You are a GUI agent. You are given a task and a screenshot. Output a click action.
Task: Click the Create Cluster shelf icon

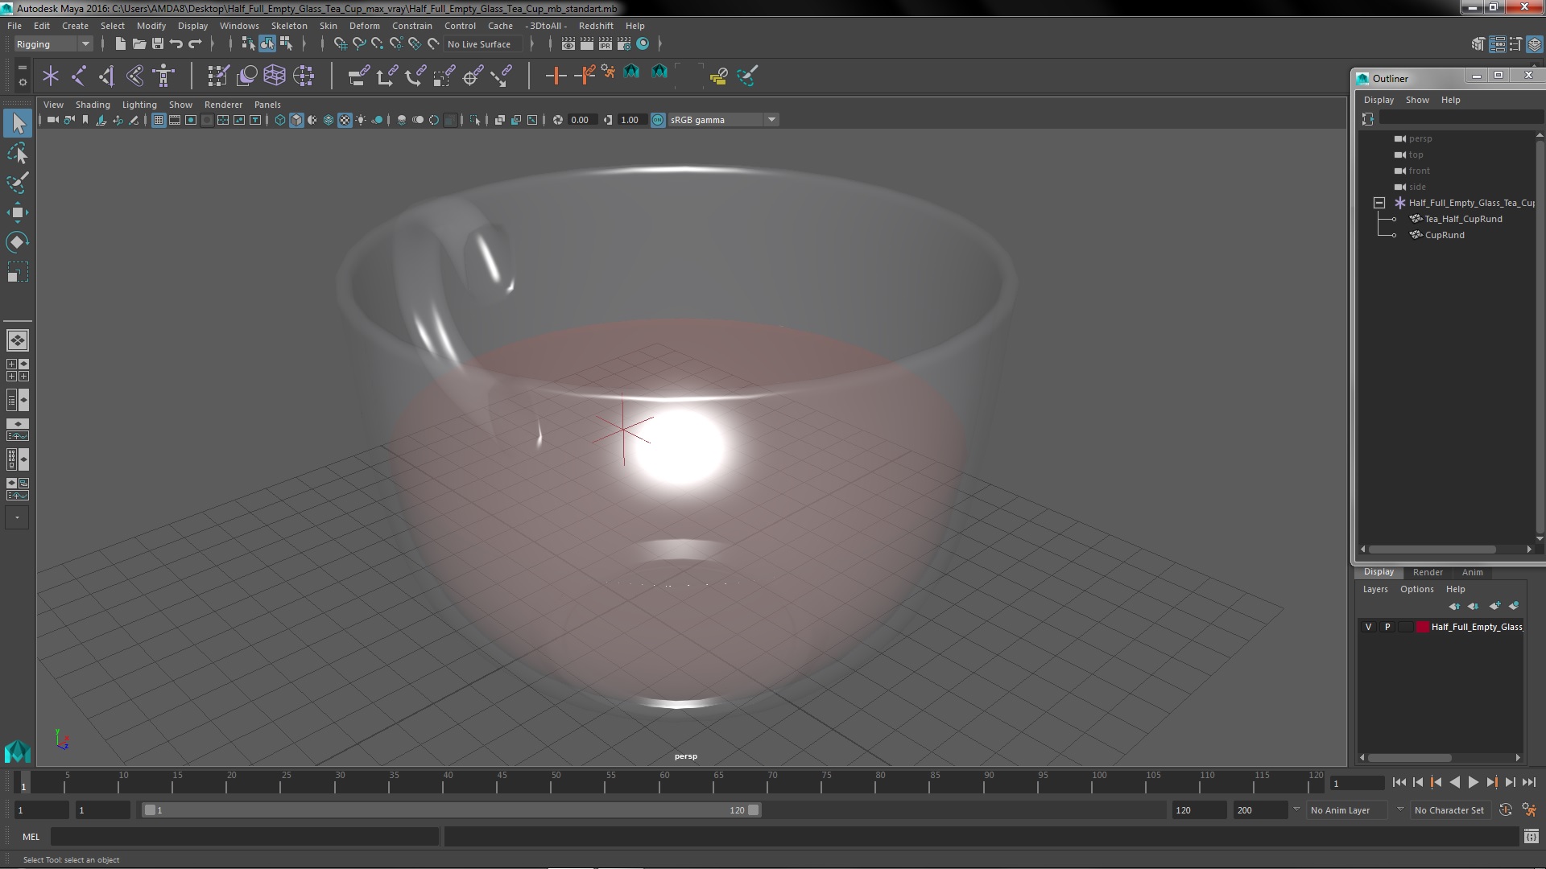[304, 76]
